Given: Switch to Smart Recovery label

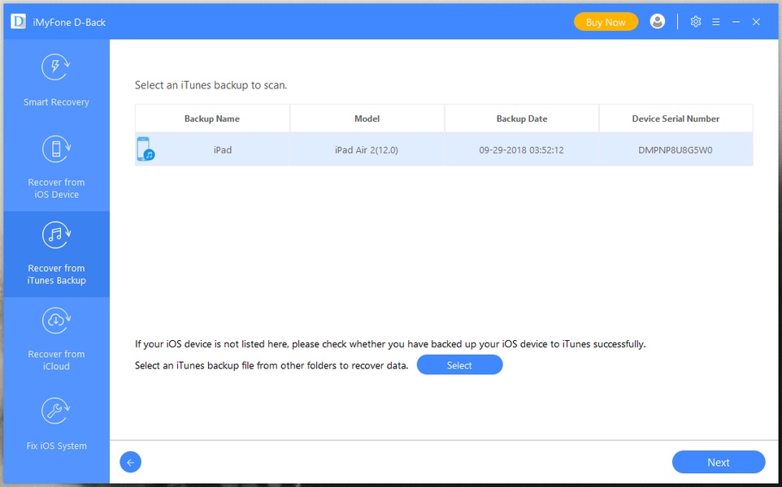Looking at the screenshot, I should [56, 102].
